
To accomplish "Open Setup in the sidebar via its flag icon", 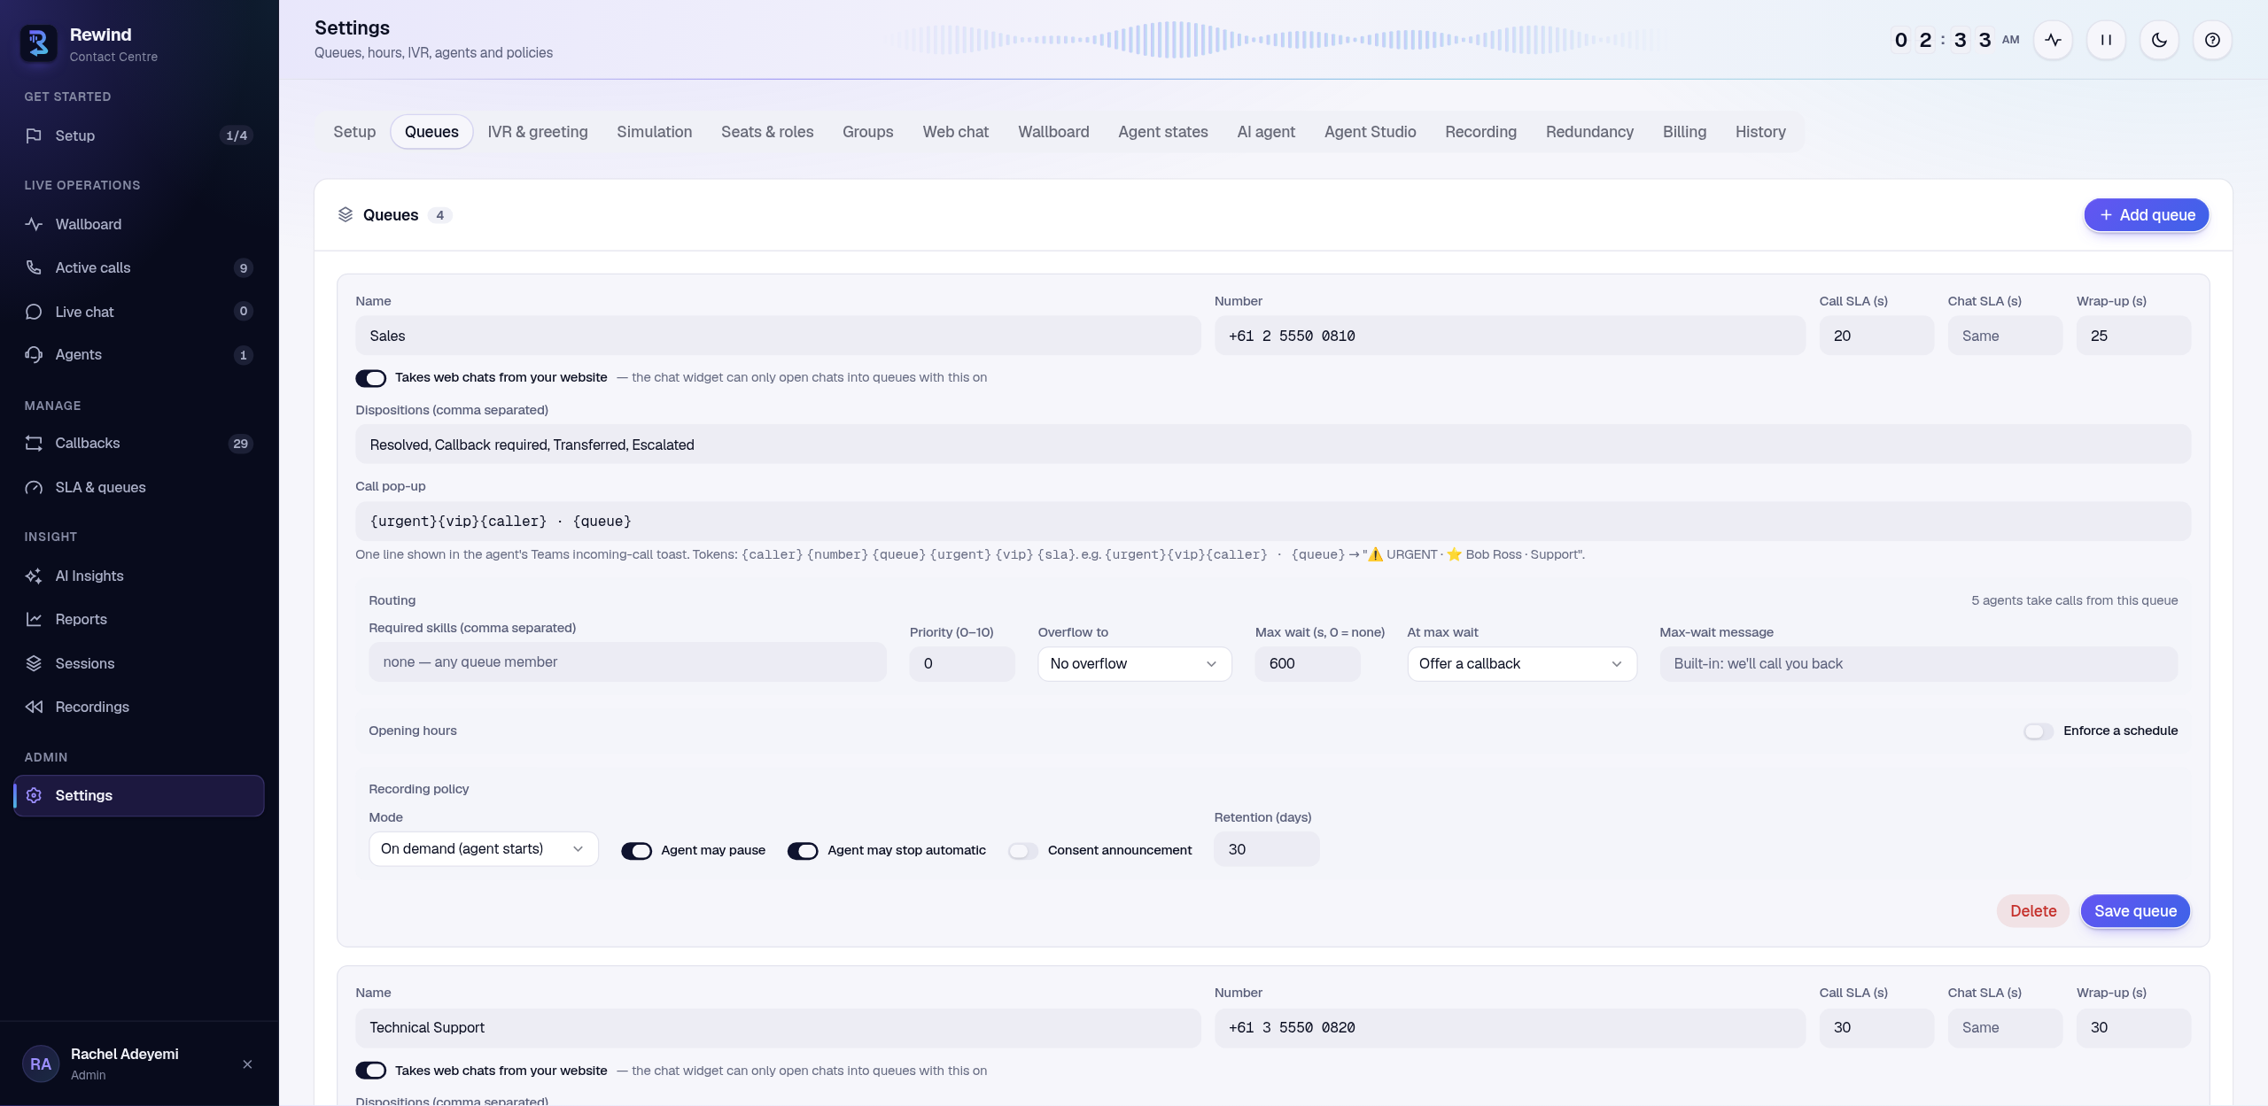I will click(34, 135).
